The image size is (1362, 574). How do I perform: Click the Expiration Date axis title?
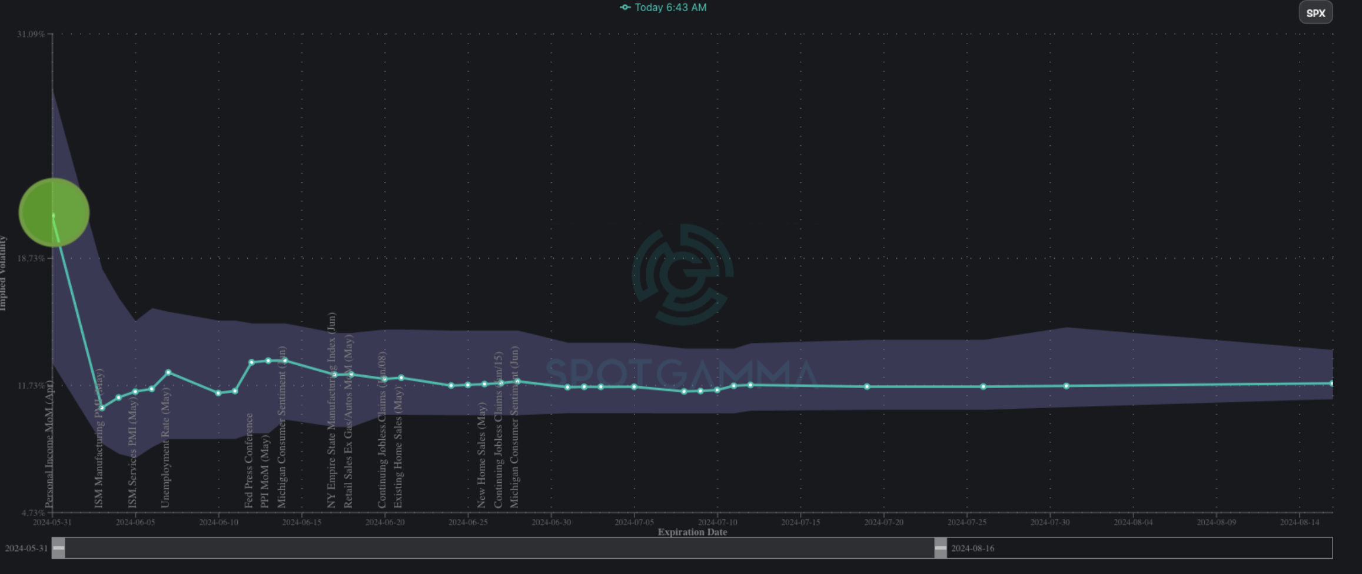coord(692,532)
